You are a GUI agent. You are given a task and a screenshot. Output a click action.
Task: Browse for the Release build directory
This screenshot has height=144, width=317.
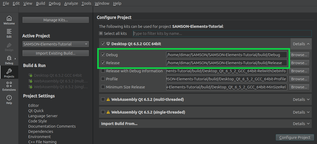tap(299, 63)
